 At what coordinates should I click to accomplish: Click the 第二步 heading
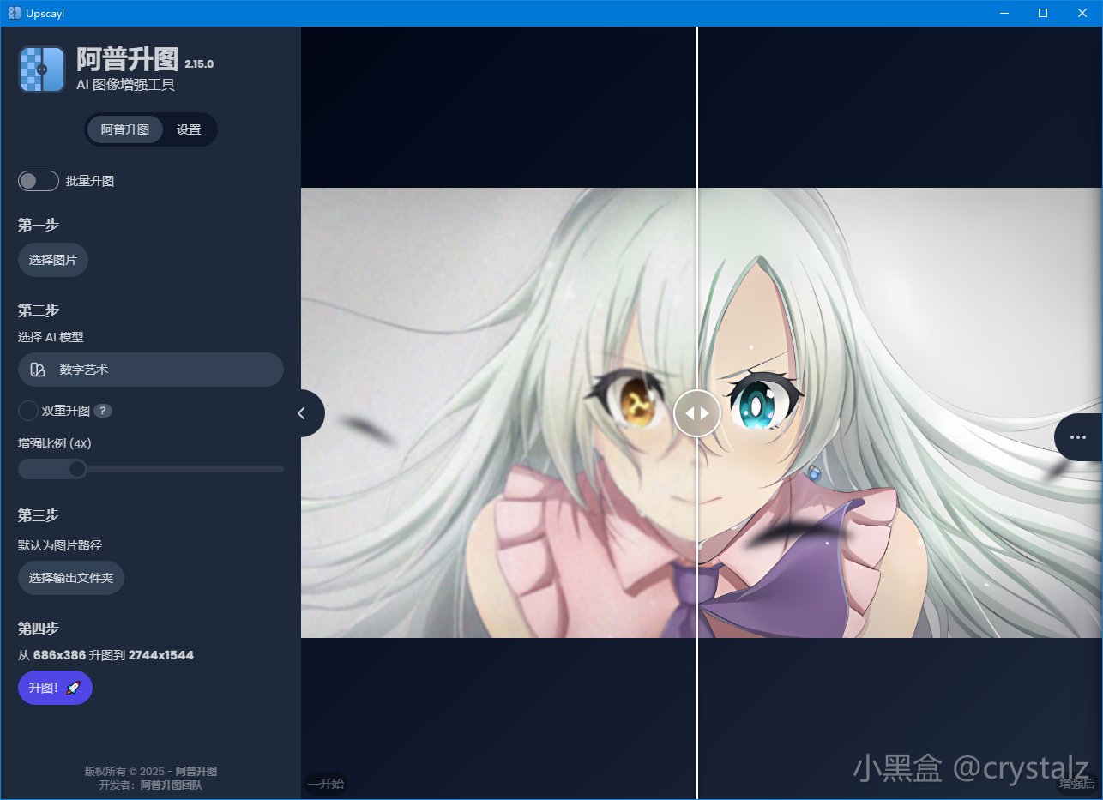[x=39, y=310]
